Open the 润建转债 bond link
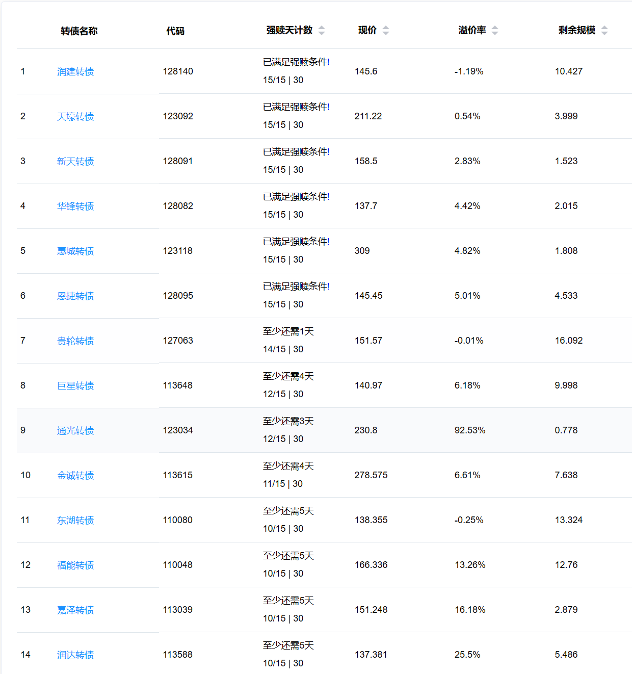Viewport: 632px width, 674px height. click(x=75, y=72)
